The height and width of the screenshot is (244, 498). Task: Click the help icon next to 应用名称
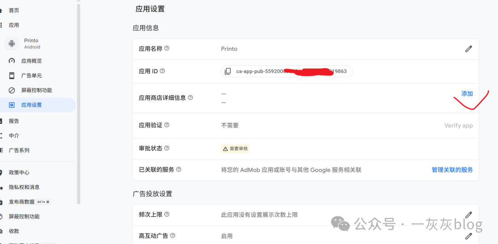[167, 48]
